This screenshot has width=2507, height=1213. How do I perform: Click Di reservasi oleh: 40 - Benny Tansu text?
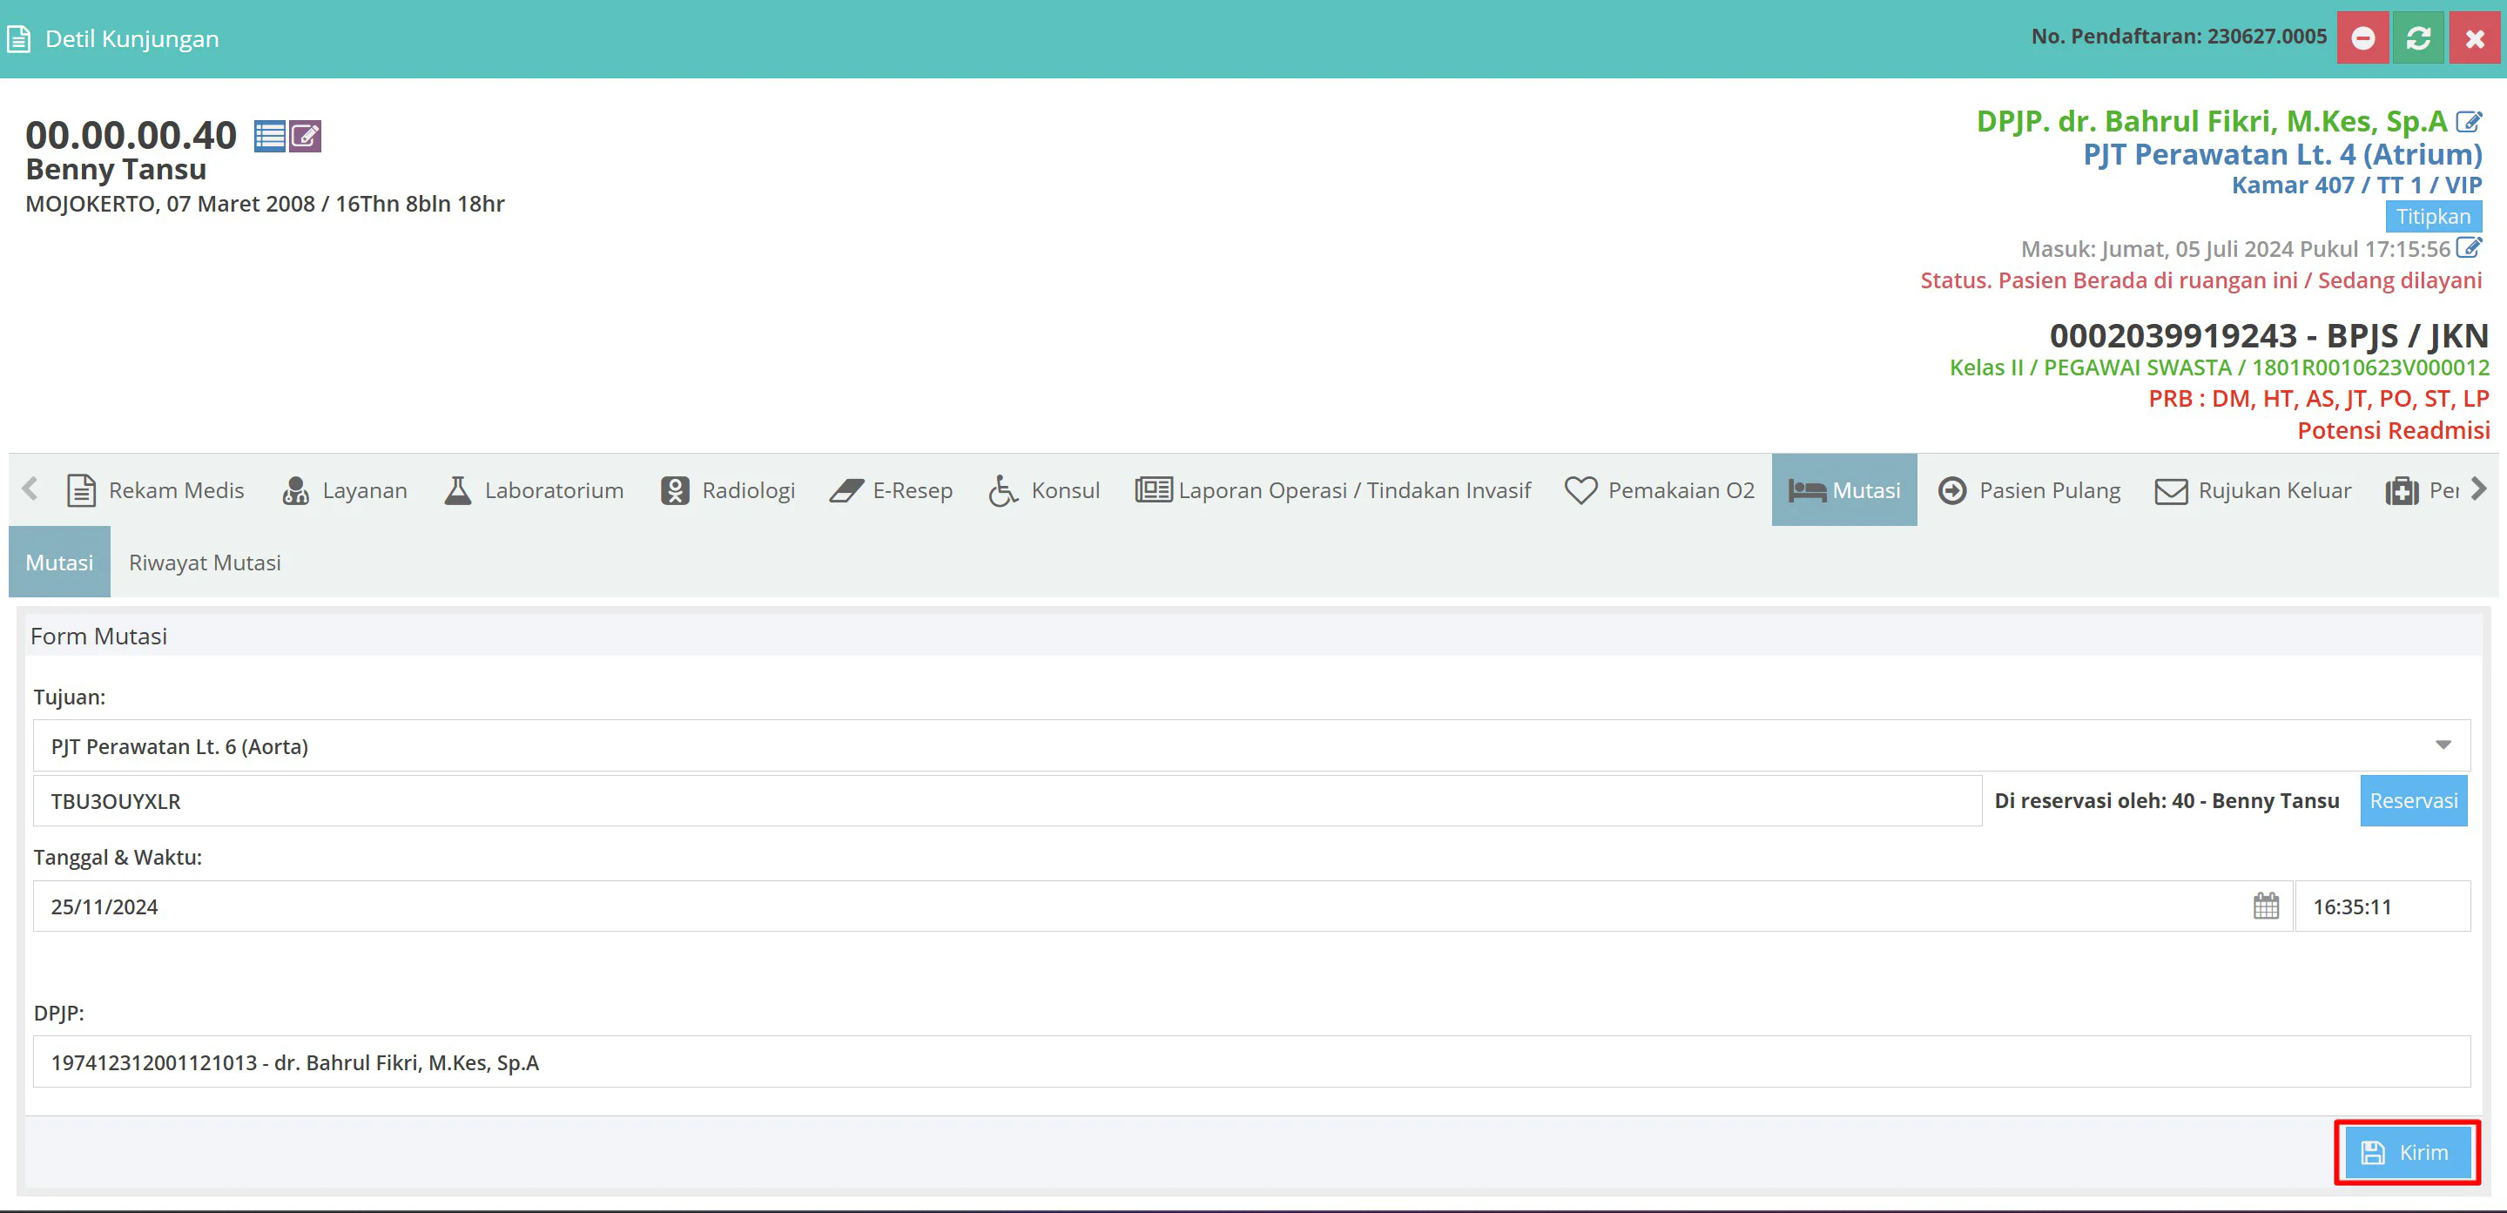2167,800
